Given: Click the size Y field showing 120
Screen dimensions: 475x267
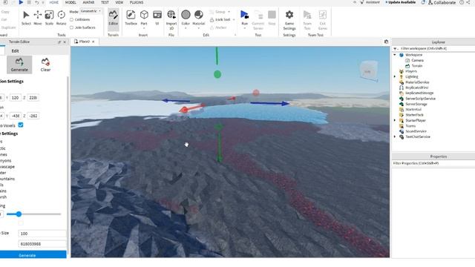Looking at the screenshot, I should click(15, 98).
